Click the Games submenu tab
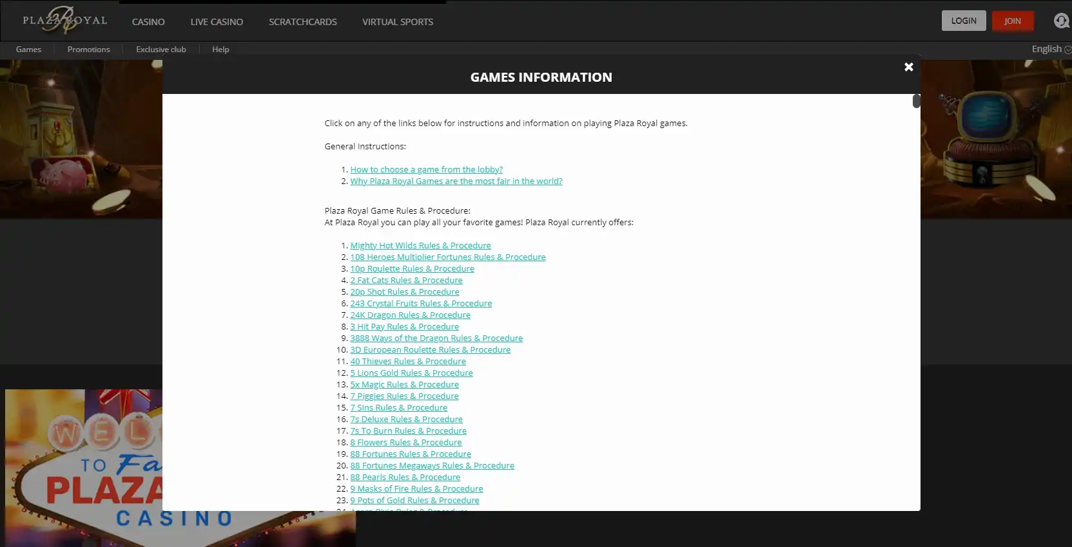The width and height of the screenshot is (1072, 547). (28, 50)
